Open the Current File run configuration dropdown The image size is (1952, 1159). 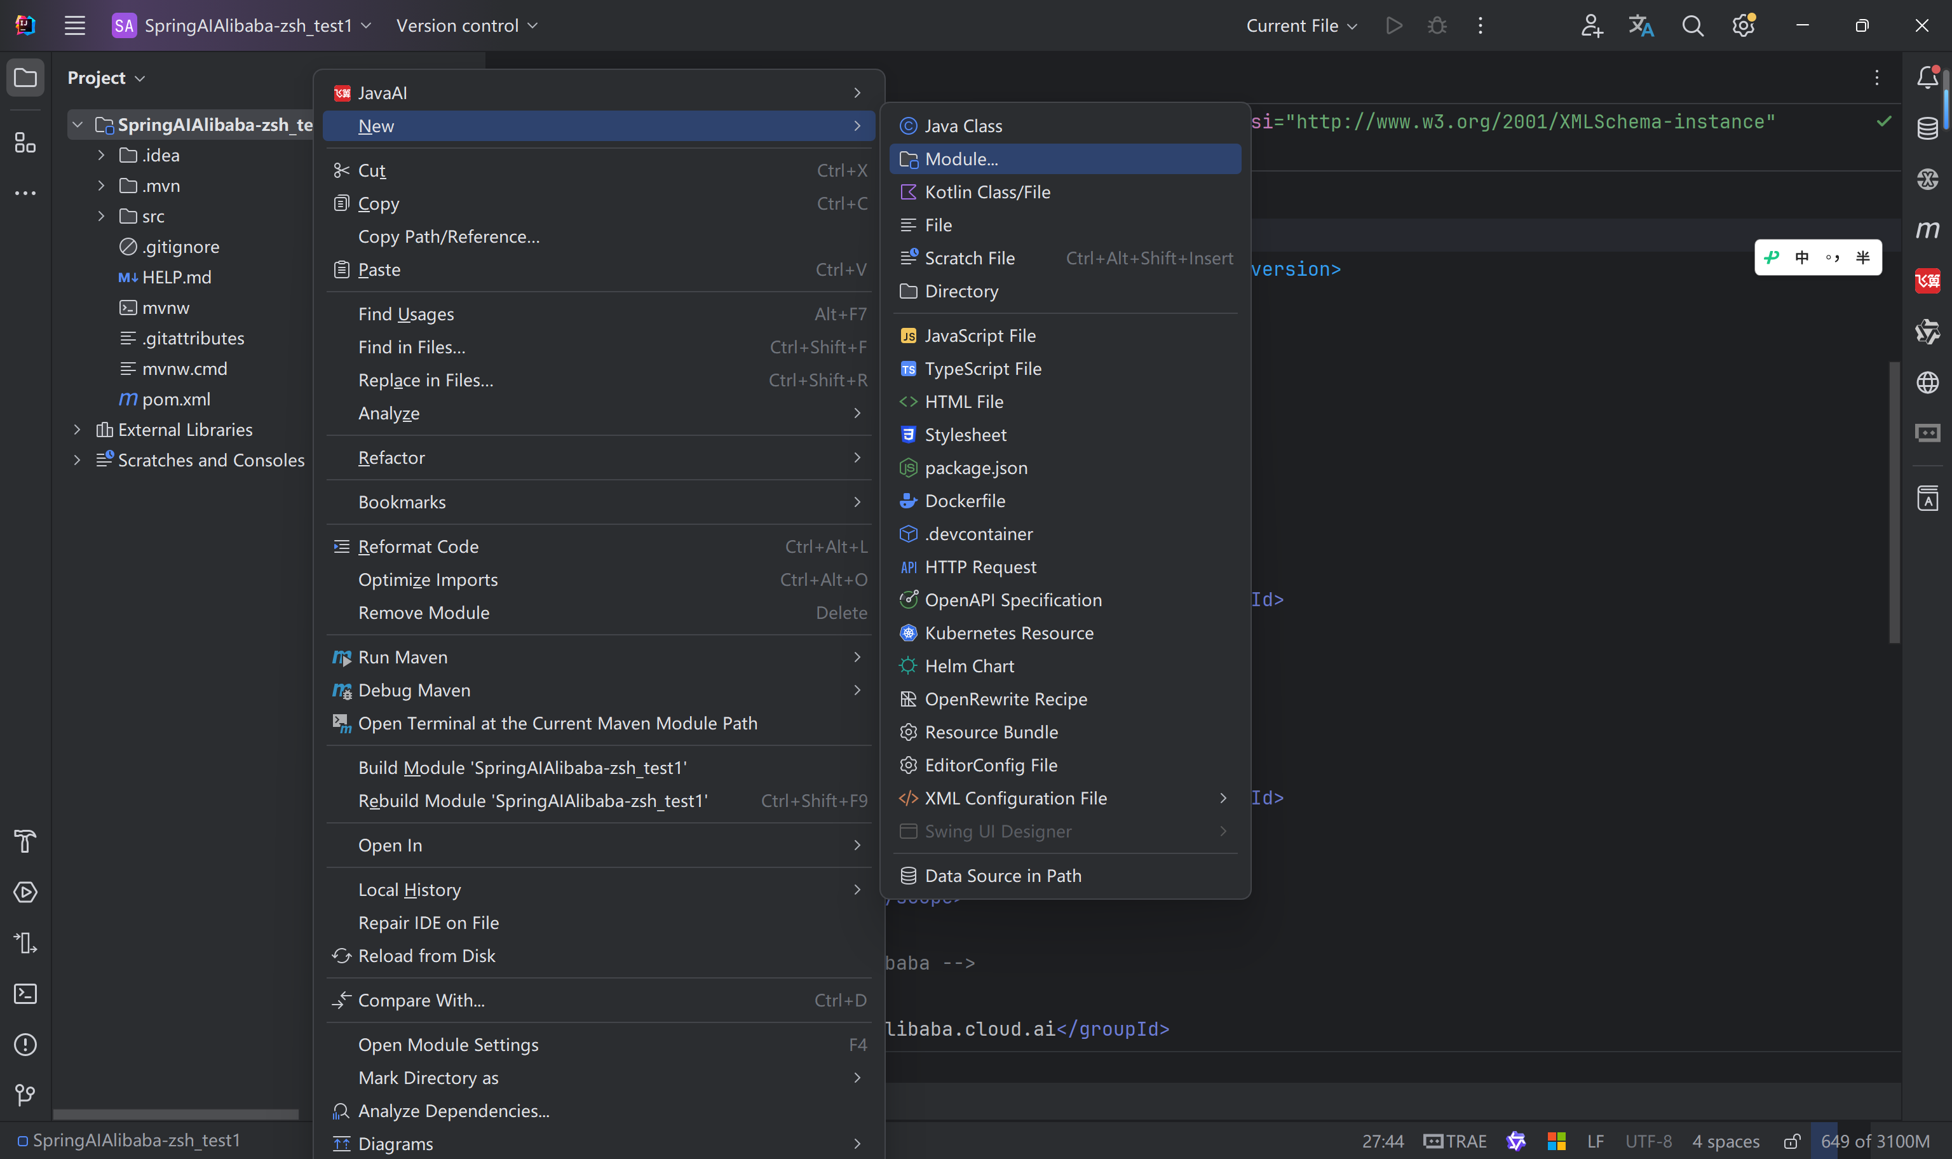(x=1301, y=26)
